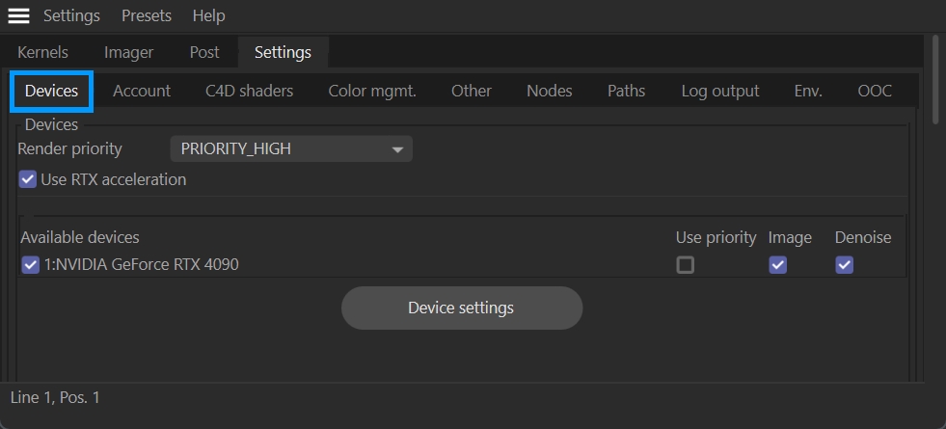Switch to the Kernels tab
Screen dimensions: 946x429
click(x=43, y=52)
